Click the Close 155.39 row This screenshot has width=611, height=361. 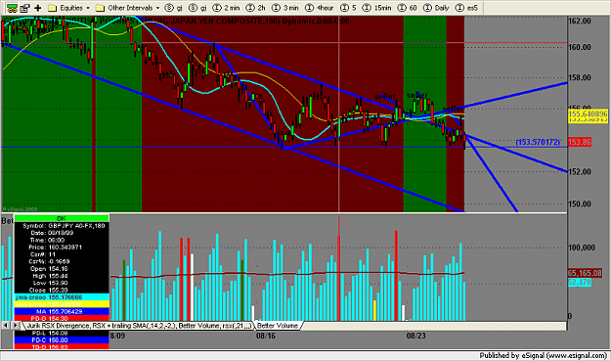point(62,290)
